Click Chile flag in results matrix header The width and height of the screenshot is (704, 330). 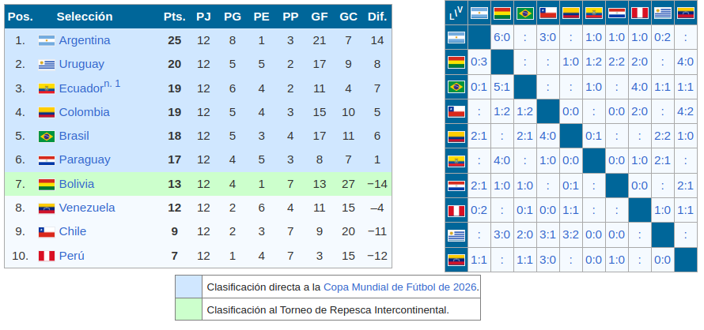click(x=548, y=13)
